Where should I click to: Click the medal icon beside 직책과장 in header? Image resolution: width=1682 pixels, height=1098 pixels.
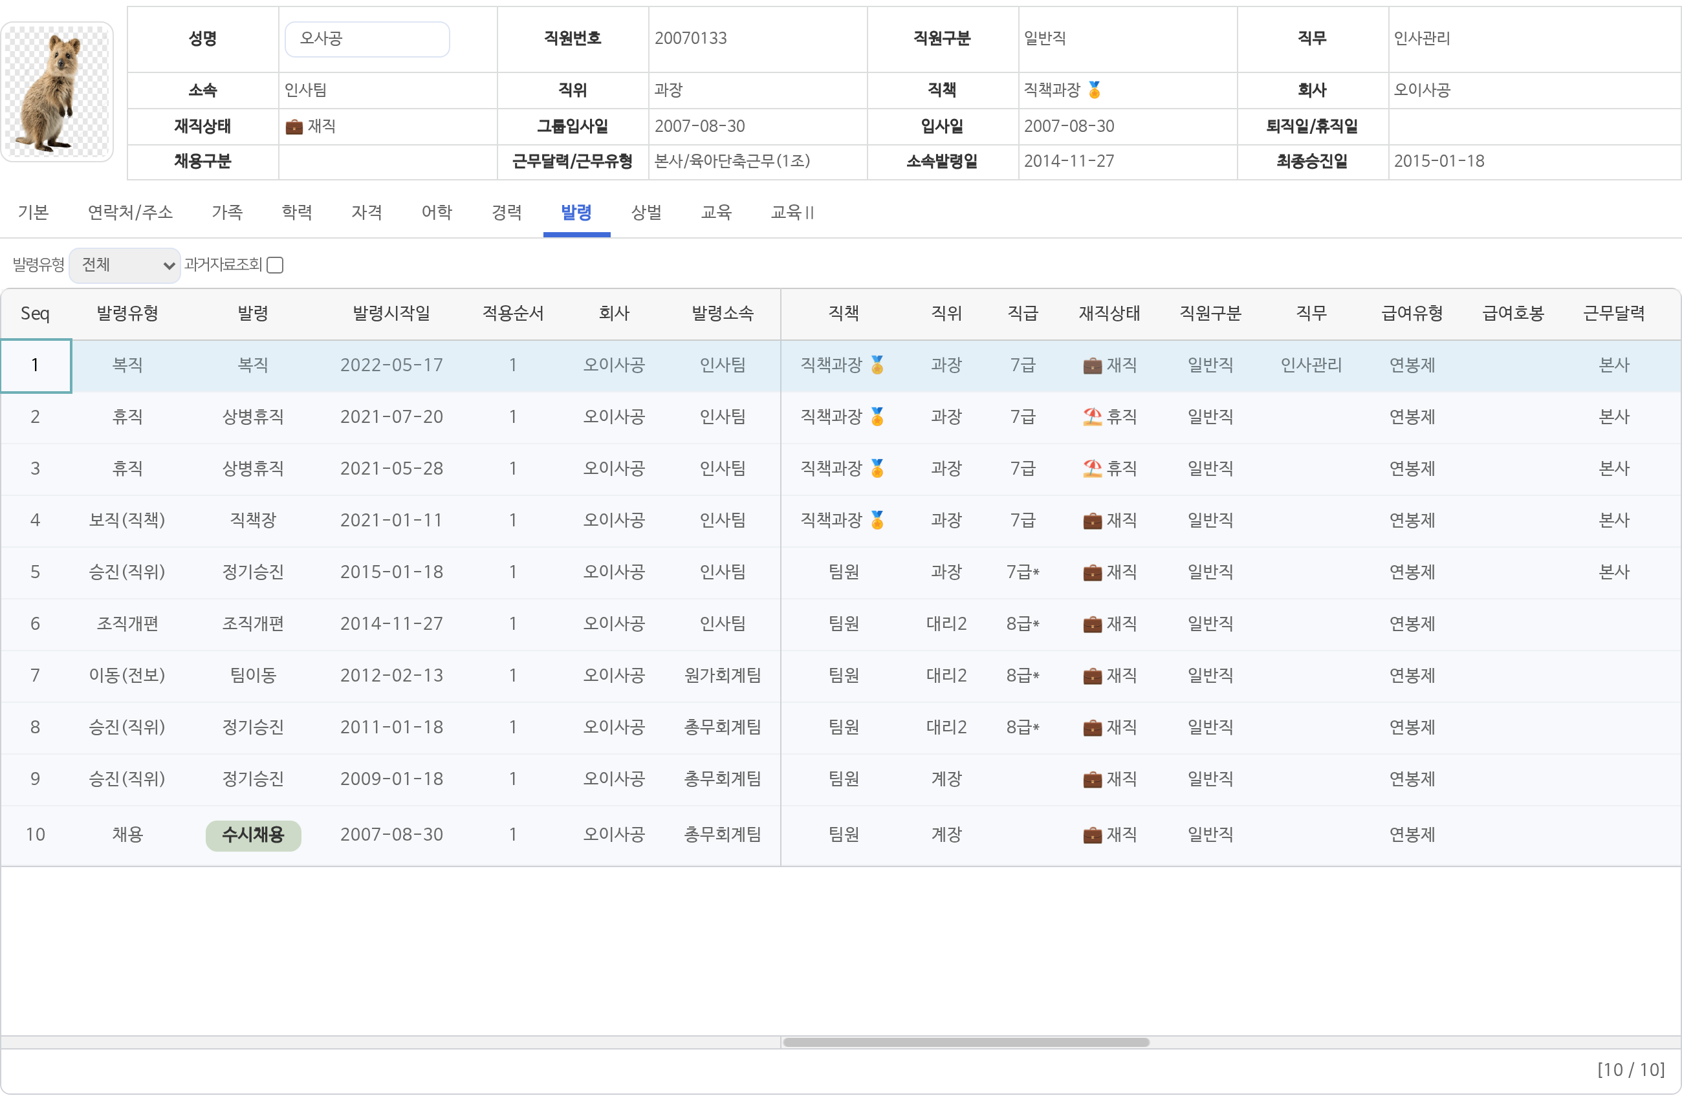(x=1094, y=90)
